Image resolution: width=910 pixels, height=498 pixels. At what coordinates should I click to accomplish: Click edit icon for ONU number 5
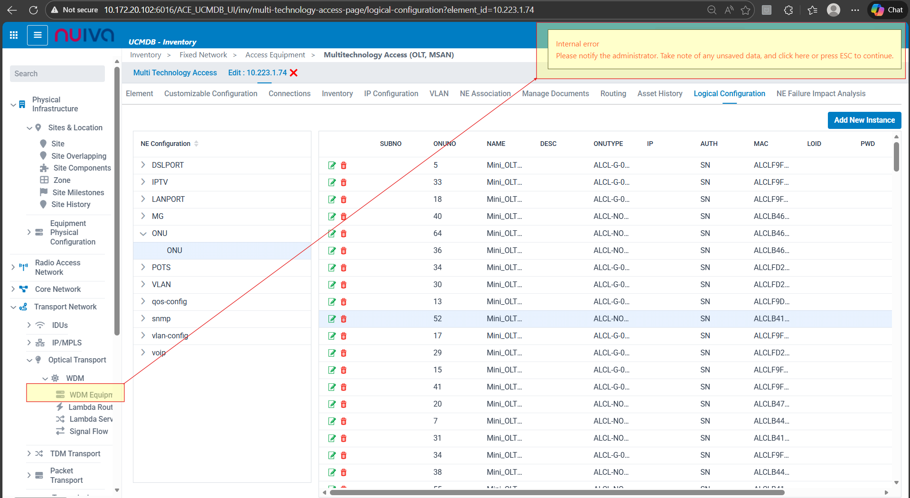click(x=332, y=165)
